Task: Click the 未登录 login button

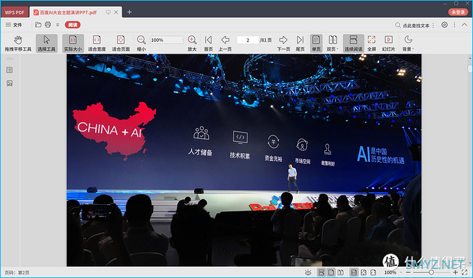Action: tap(458, 12)
